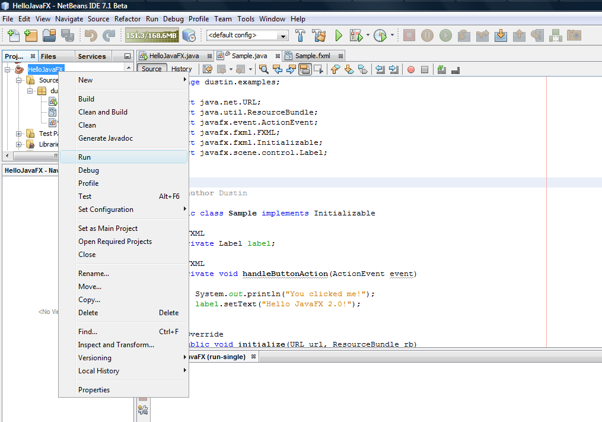Click the Uncomment lines icon
The height and width of the screenshot is (422, 602).
(456, 69)
